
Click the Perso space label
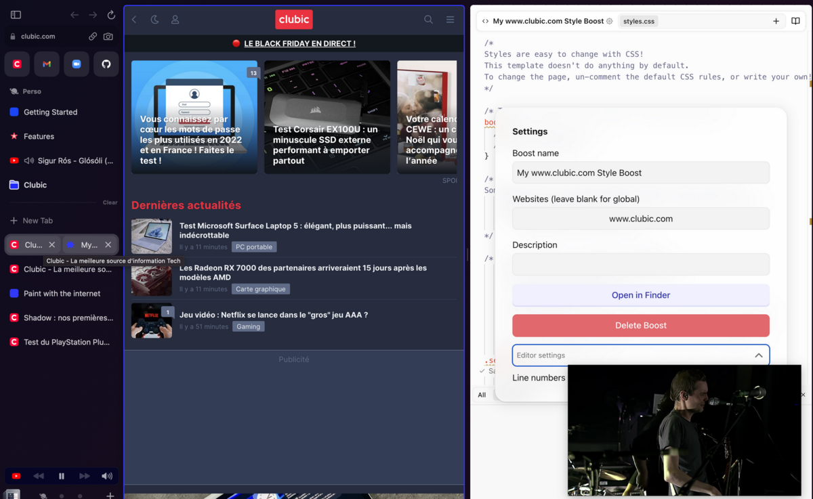coord(32,91)
